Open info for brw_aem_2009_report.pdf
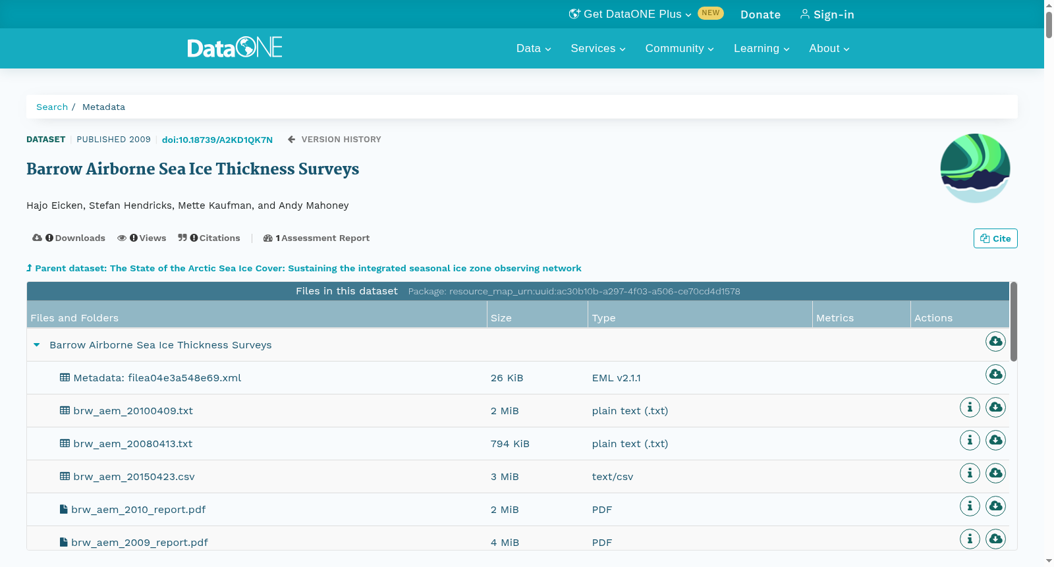Screen dimensions: 1054x567 [970, 539]
